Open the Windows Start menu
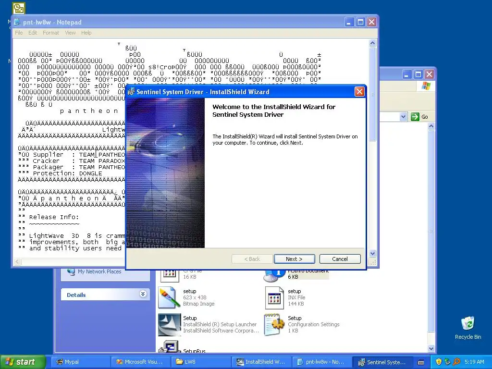The width and height of the screenshot is (492, 369). pyautogui.click(x=22, y=362)
